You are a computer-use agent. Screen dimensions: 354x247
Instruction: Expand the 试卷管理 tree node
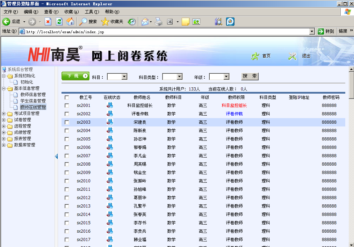click(x=3, y=120)
